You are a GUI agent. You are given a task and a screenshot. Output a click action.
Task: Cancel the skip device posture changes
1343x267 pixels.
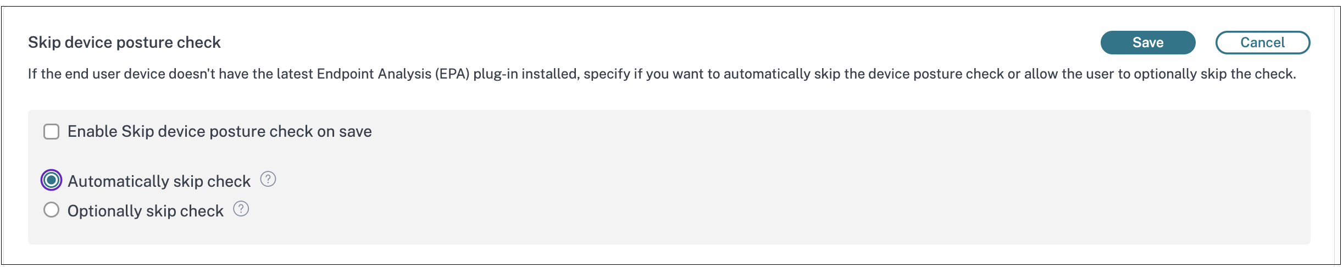(1262, 43)
